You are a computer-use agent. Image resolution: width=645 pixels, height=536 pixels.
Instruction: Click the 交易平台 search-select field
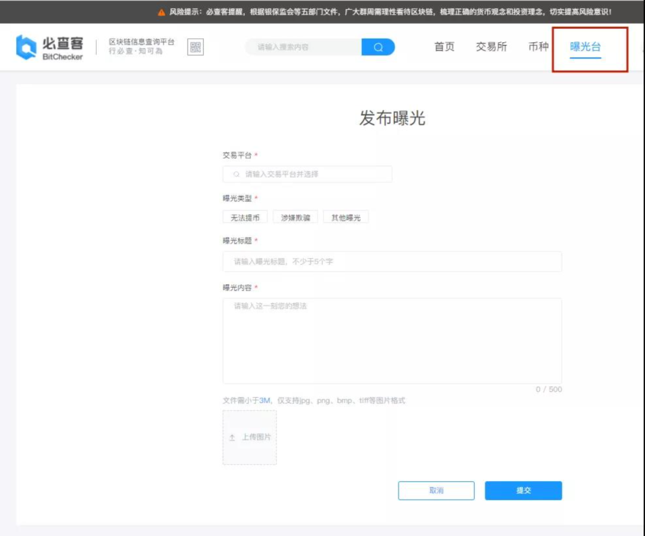tap(308, 174)
